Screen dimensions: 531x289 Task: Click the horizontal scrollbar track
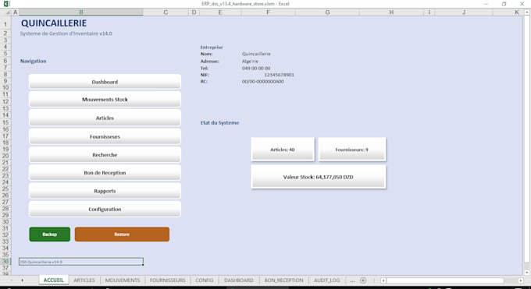click(x=452, y=280)
